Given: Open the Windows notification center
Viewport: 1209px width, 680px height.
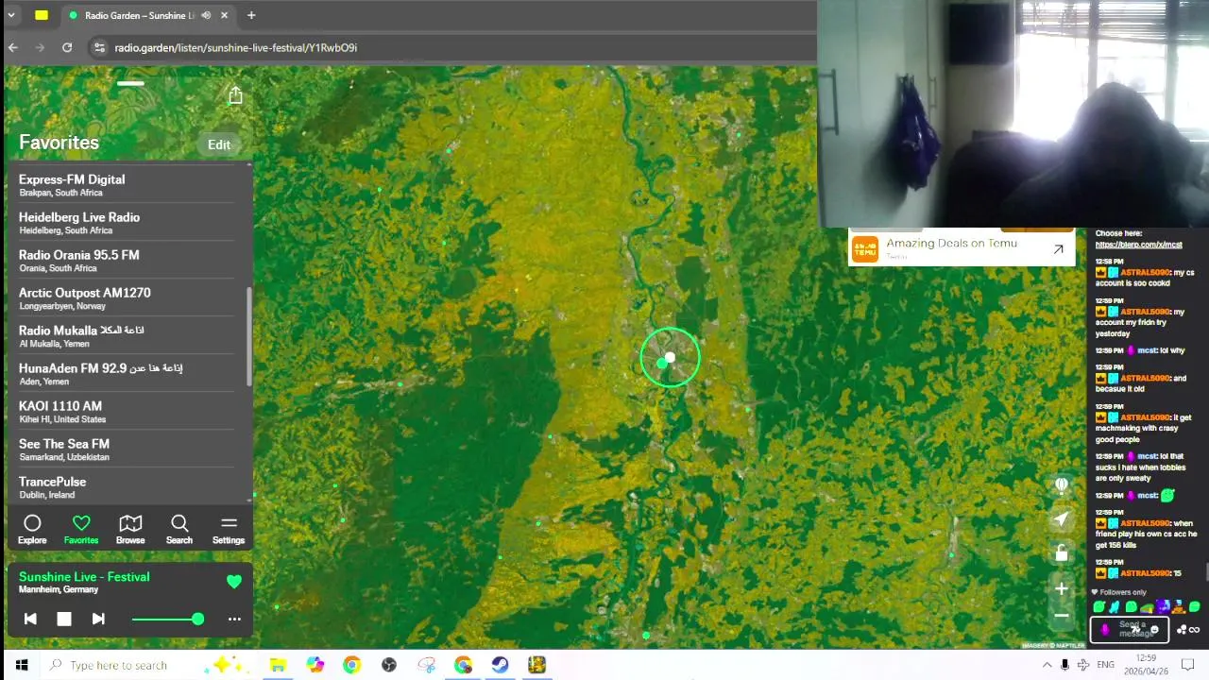Looking at the screenshot, I should 1188,665.
